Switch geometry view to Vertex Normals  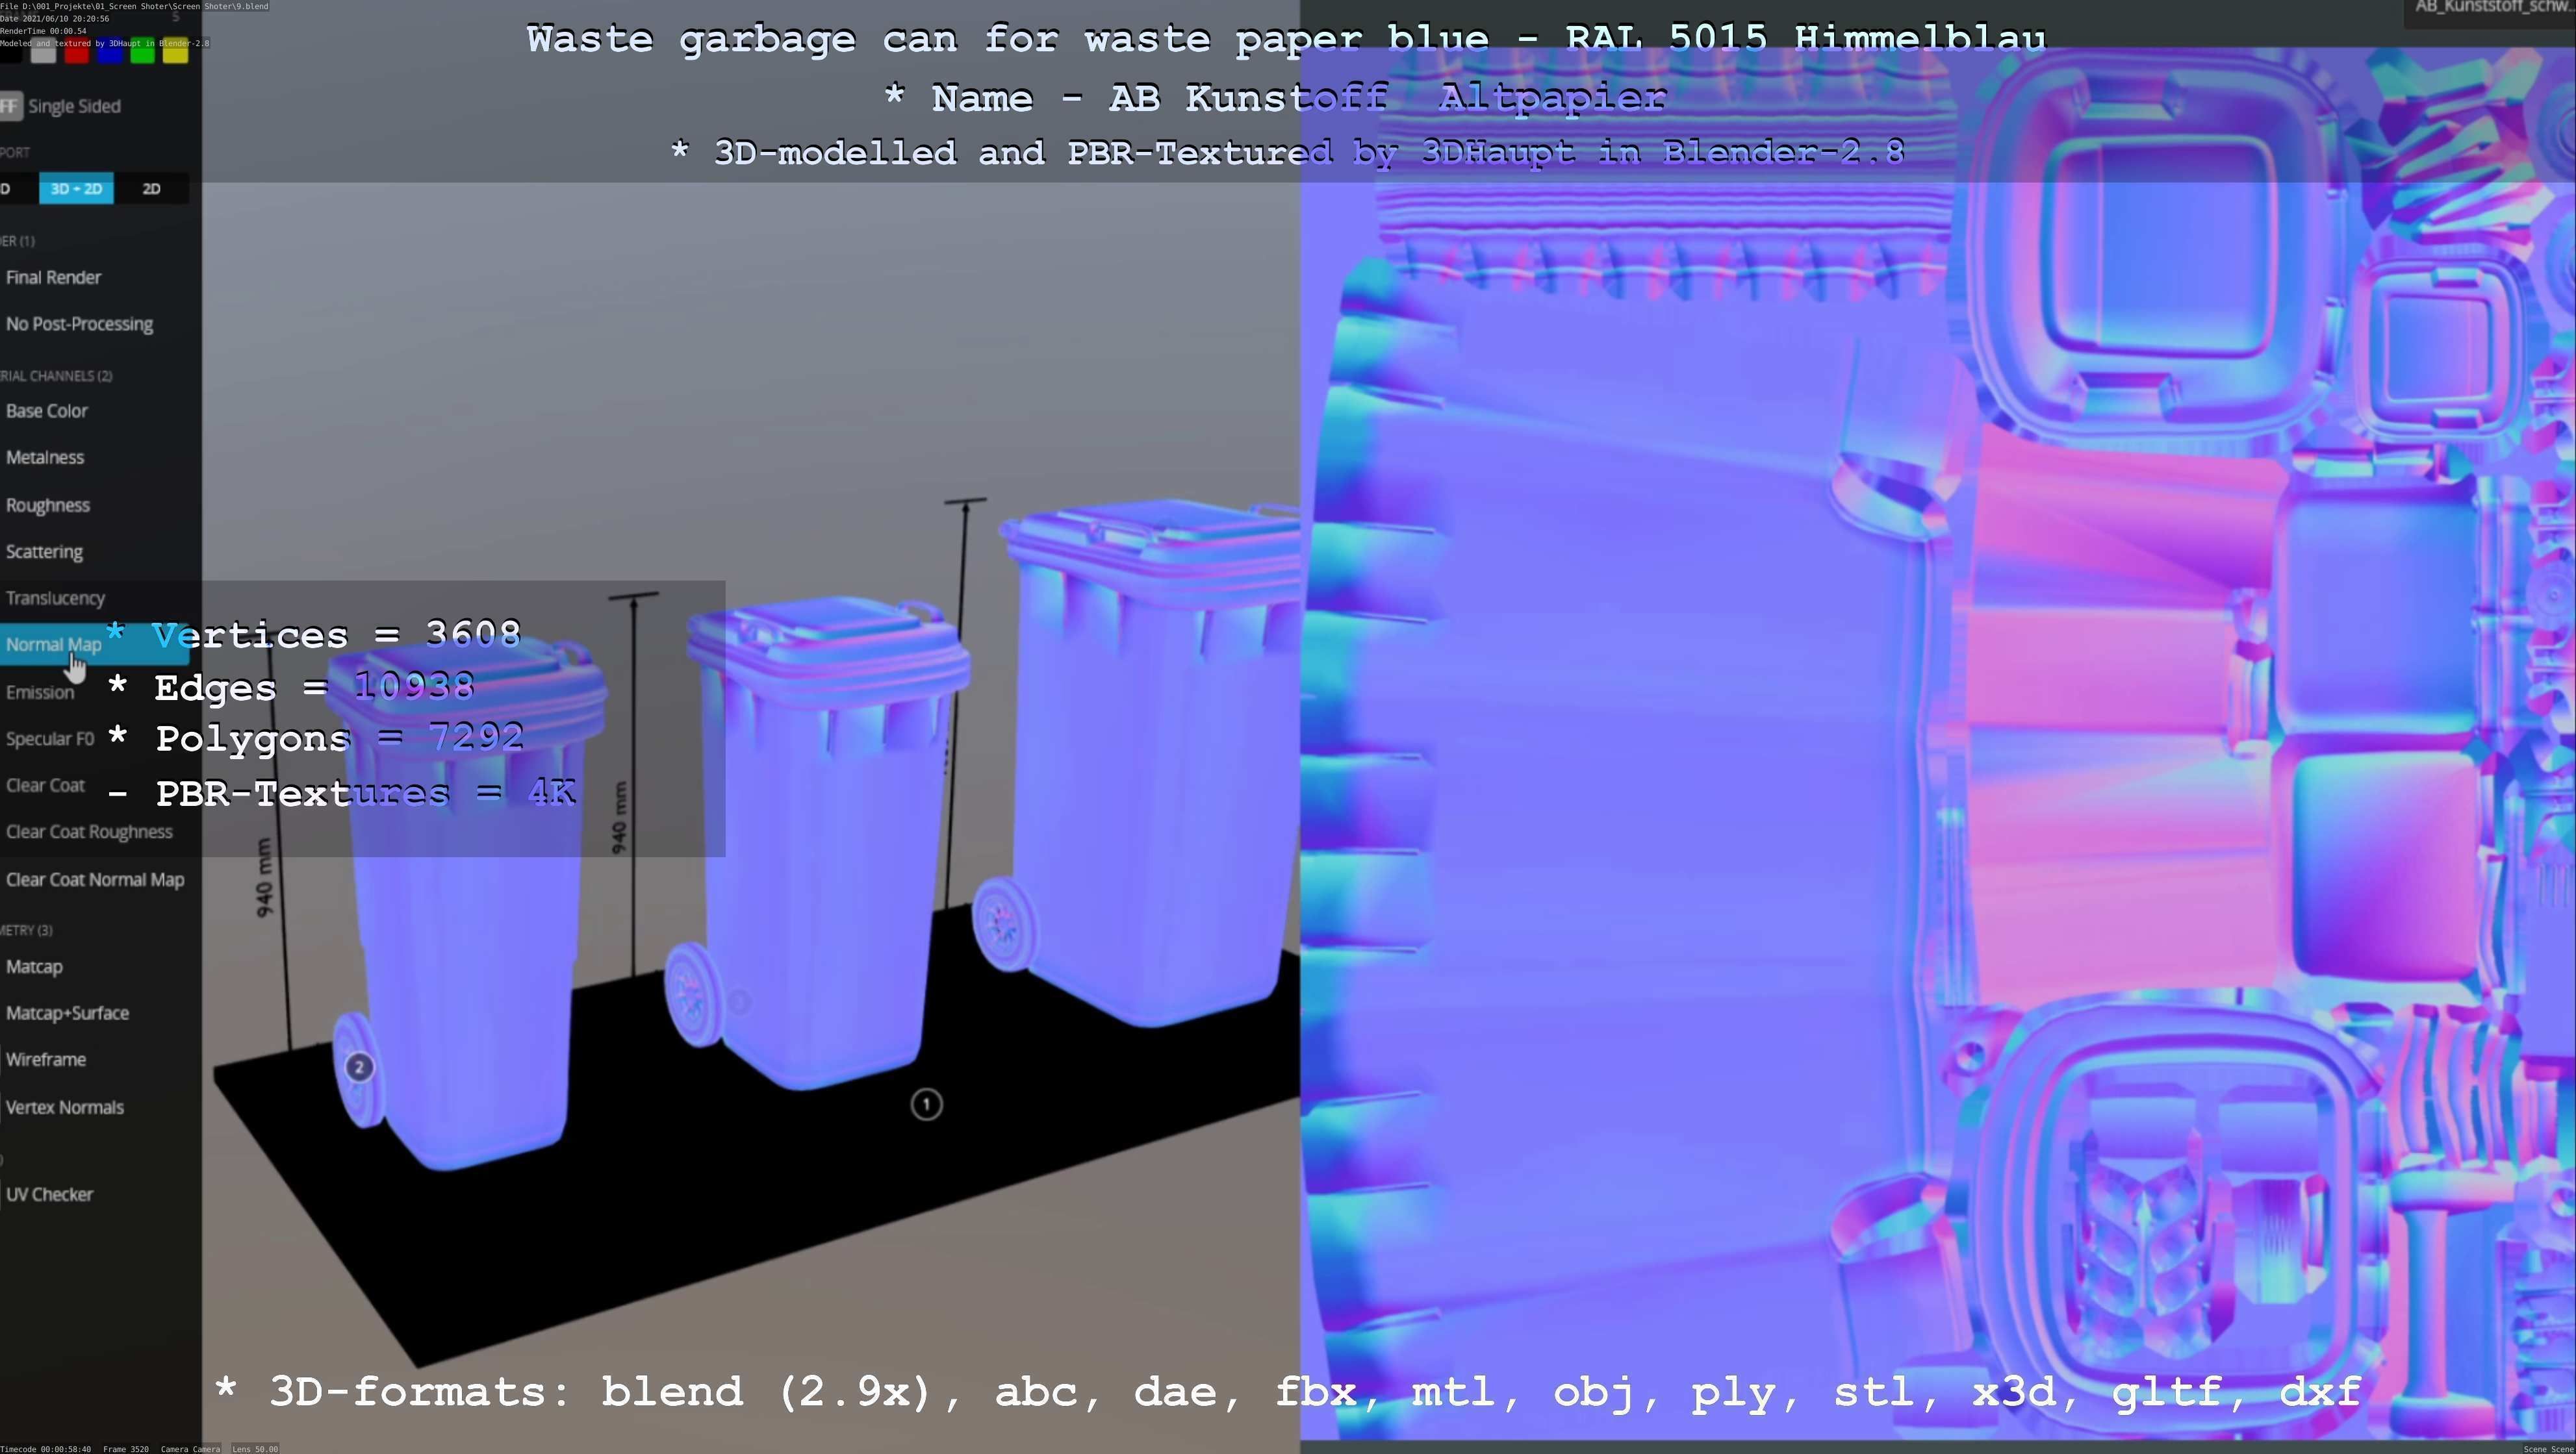64,1107
